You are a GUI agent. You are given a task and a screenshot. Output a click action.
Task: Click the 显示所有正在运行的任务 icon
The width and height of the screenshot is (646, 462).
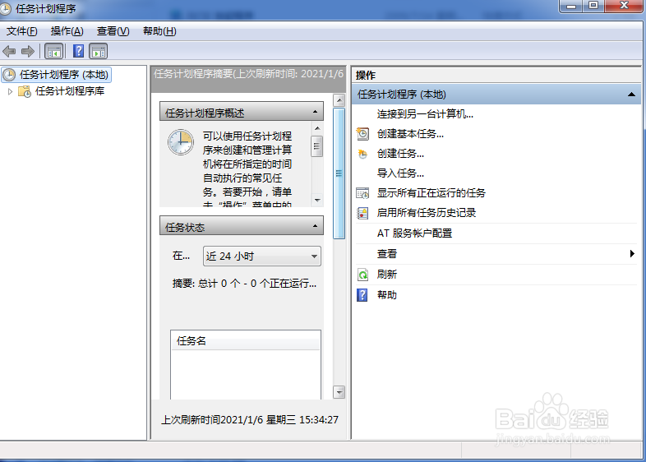click(x=362, y=193)
